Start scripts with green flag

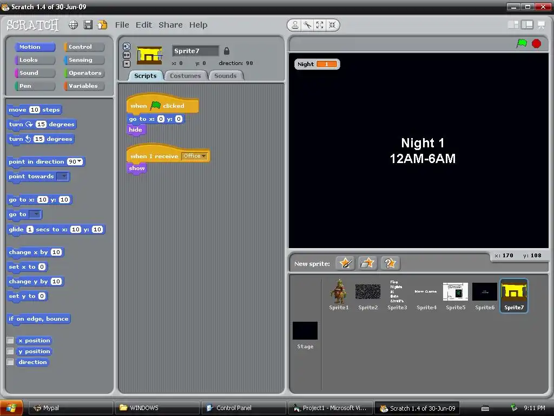point(522,43)
